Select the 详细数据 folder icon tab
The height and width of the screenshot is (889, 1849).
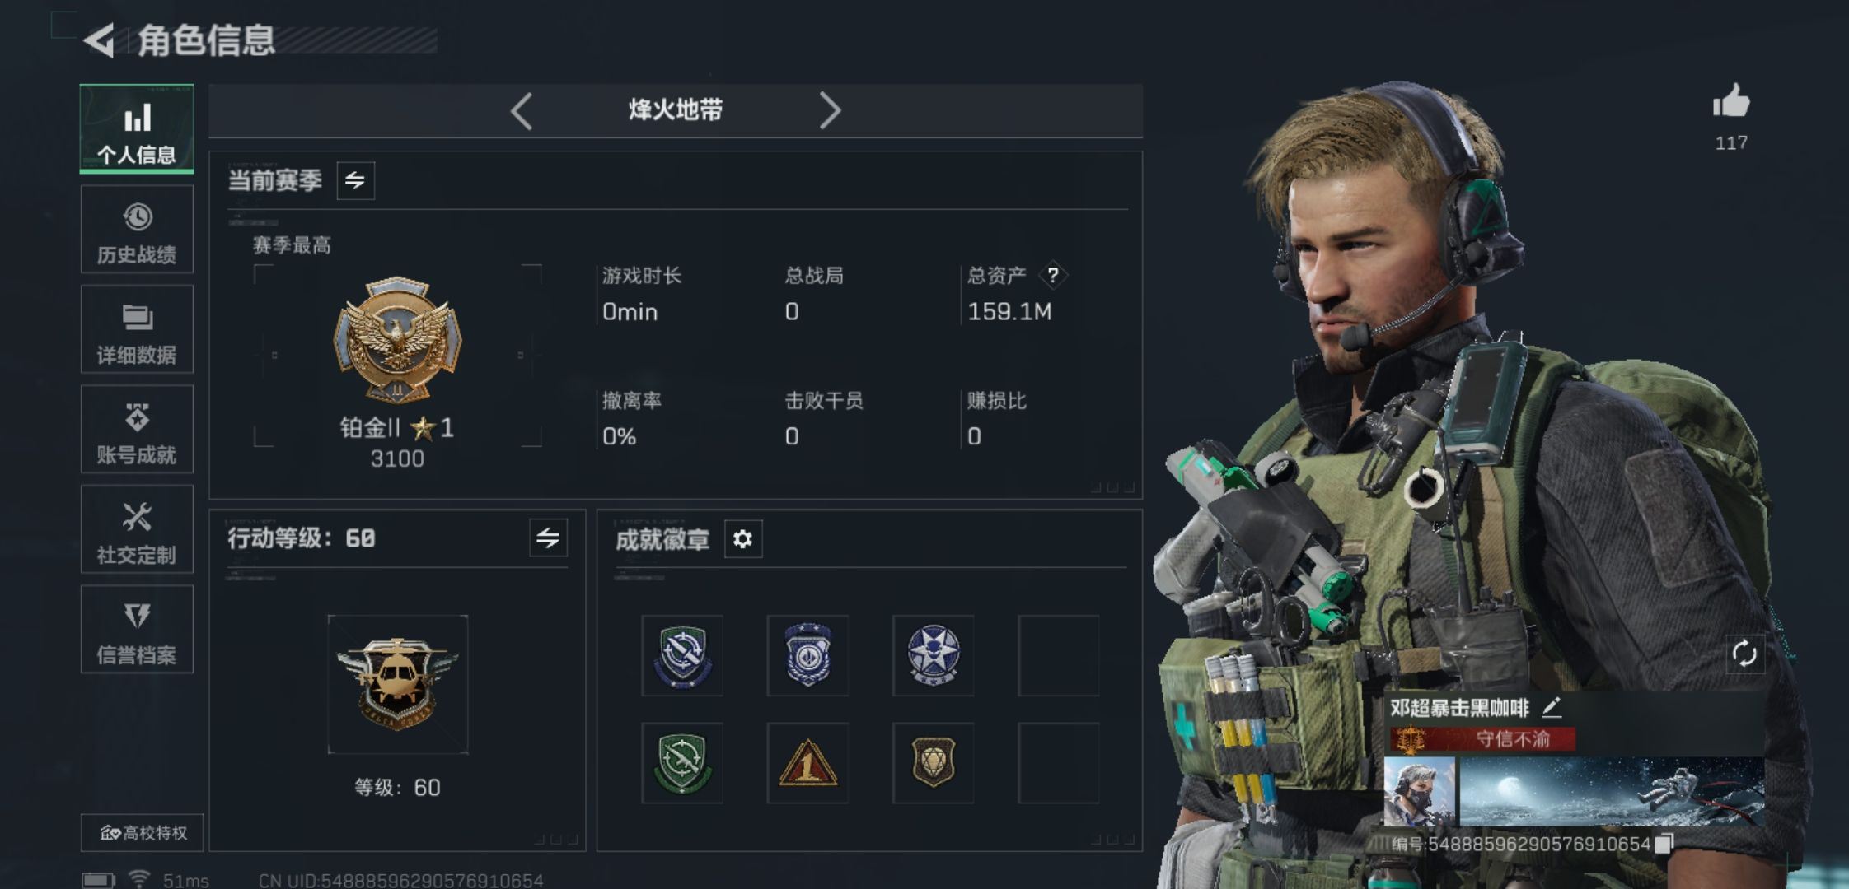(137, 329)
